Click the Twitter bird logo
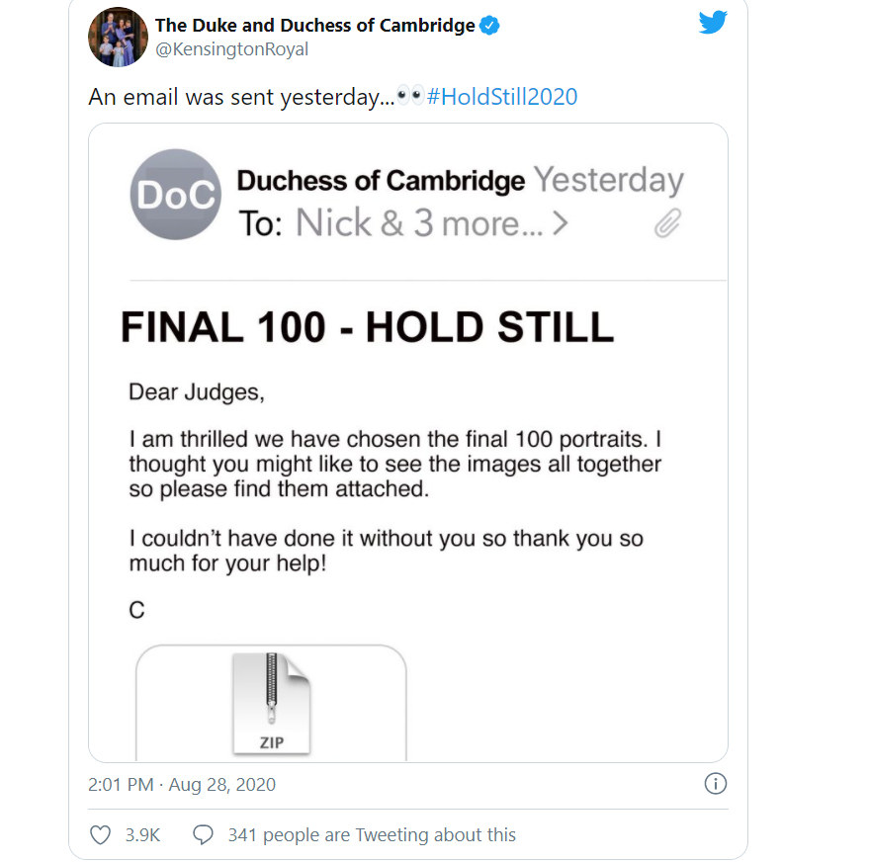869x862 pixels. [x=713, y=23]
